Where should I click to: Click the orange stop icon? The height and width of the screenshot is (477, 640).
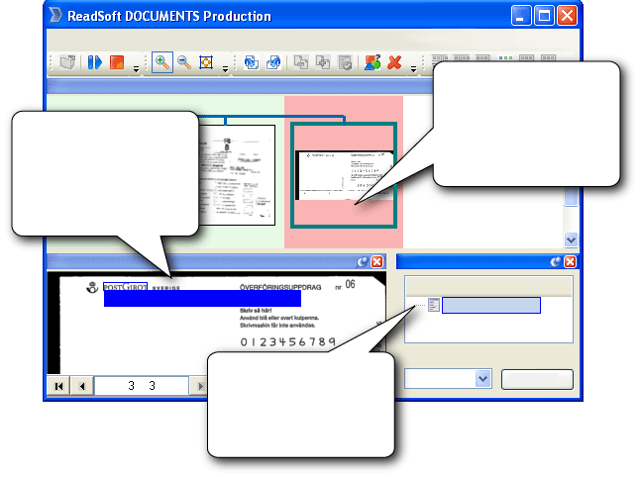pyautogui.click(x=117, y=62)
